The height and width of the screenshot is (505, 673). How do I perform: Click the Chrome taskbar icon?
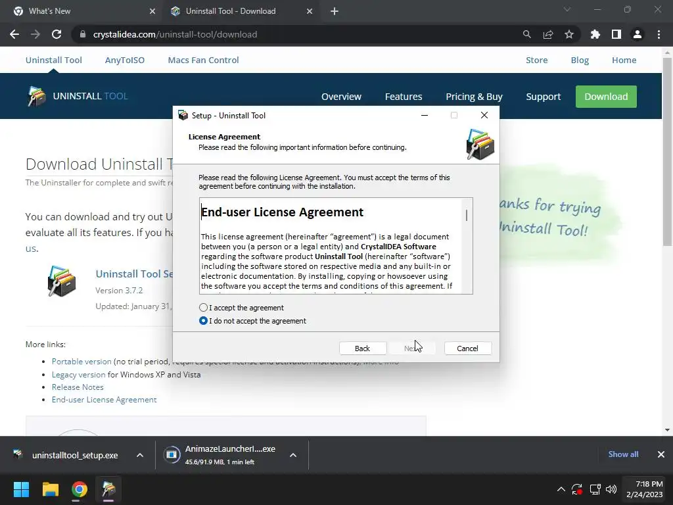tap(80, 489)
